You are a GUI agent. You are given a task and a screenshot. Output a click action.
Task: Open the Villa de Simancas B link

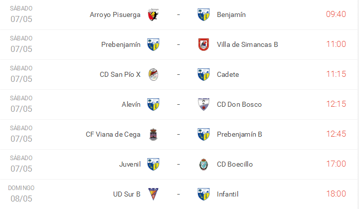(x=247, y=44)
